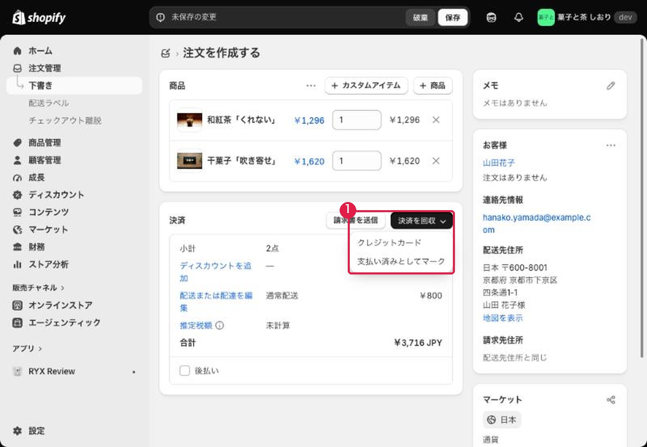Image resolution: width=647 pixels, height=447 pixels.
Task: Click the 商品管理 tag icon
Action: pos(17,143)
